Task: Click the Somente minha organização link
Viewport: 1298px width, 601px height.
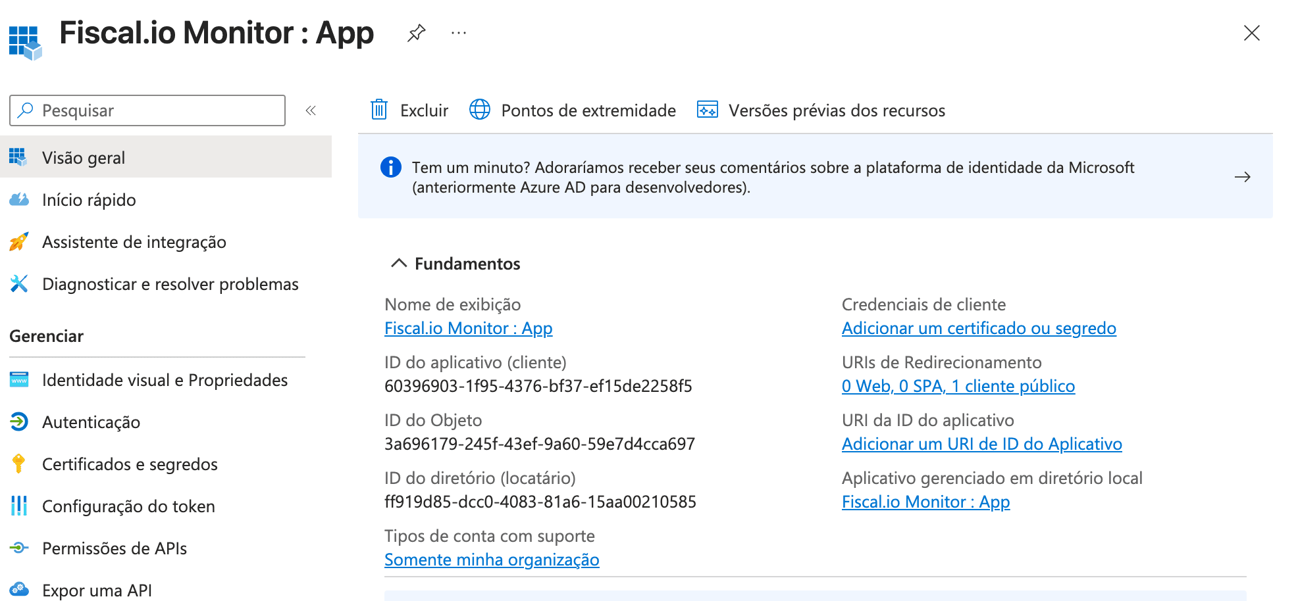Action: [492, 560]
